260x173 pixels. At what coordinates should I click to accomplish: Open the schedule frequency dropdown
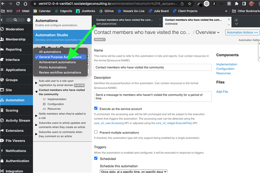134,171
